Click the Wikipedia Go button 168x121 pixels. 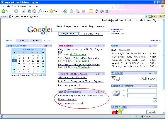click(144, 79)
